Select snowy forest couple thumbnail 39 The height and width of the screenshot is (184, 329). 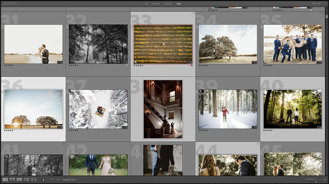(x=228, y=109)
